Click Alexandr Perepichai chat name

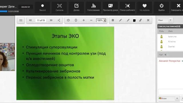tap(170, 61)
